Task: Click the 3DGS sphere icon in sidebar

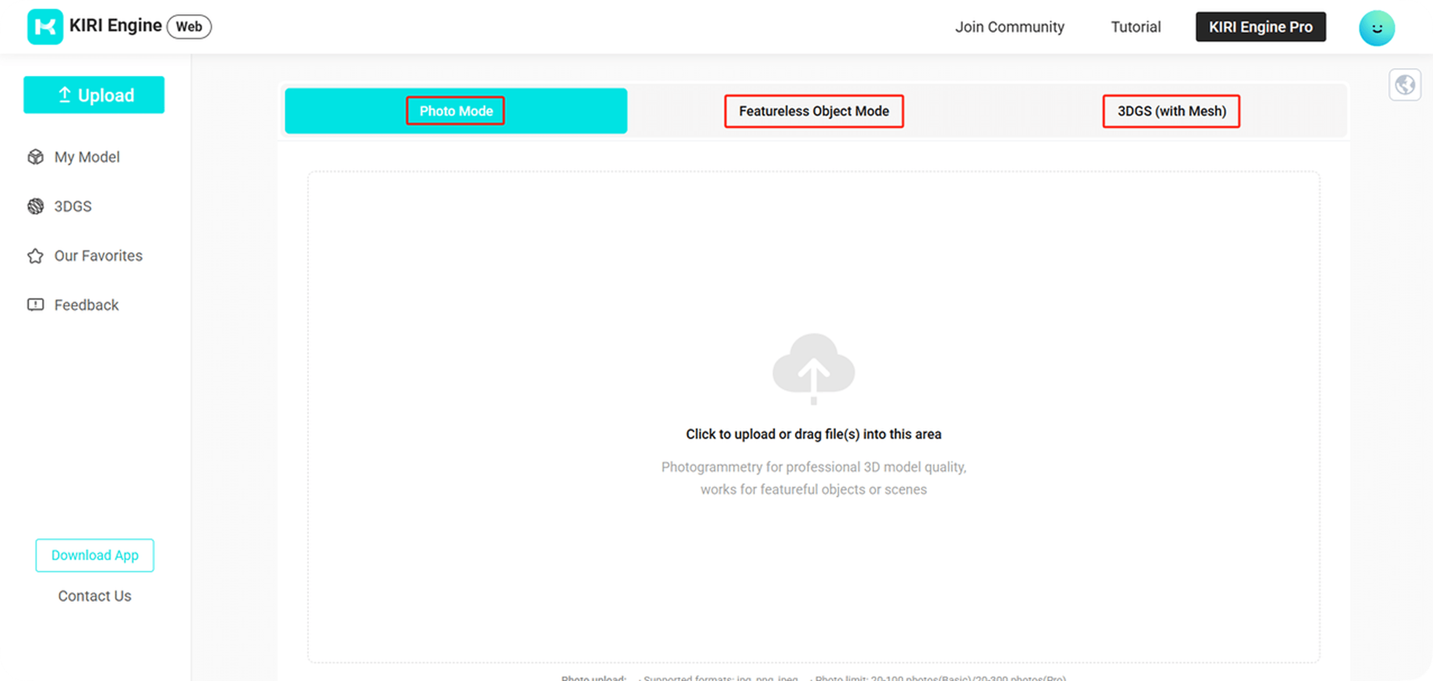Action: point(35,206)
